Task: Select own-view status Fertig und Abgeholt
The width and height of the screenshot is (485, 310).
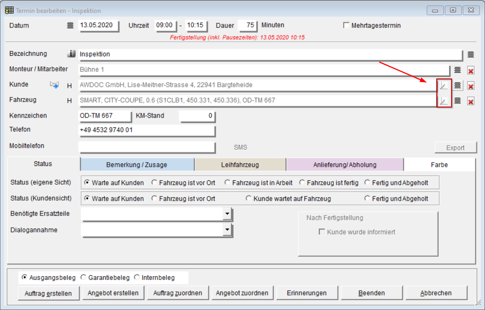Action: [367, 182]
